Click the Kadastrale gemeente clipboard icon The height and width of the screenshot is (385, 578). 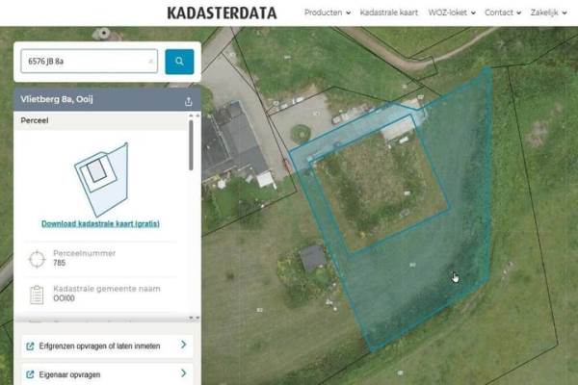[37, 294]
